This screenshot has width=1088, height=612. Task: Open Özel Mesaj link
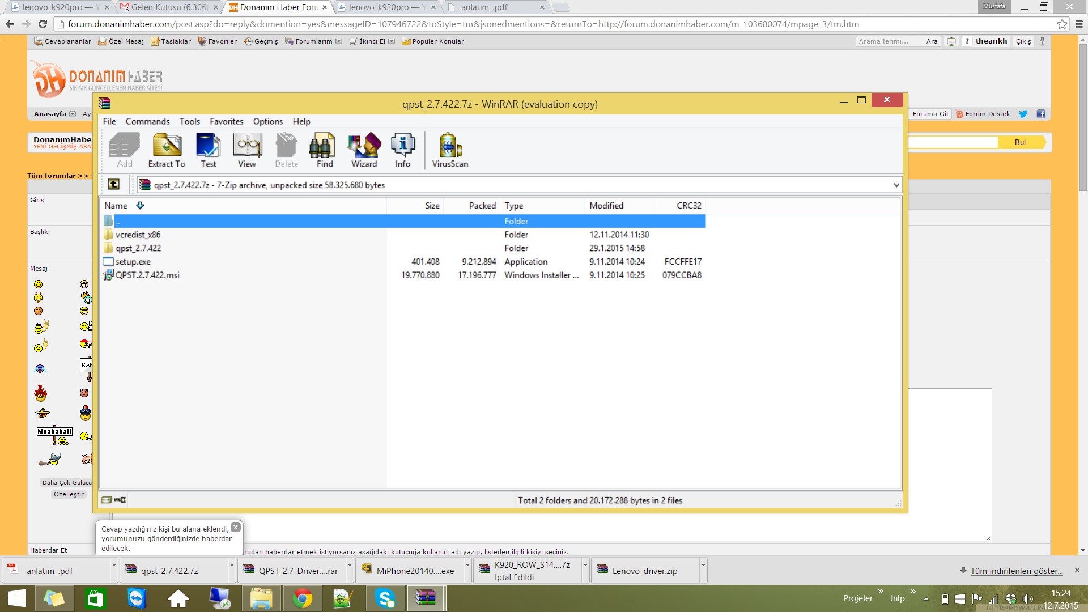pyautogui.click(x=121, y=41)
